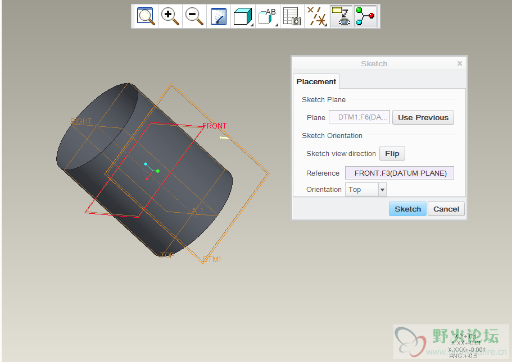Flip the sketch view direction
The height and width of the screenshot is (362, 512).
(392, 153)
